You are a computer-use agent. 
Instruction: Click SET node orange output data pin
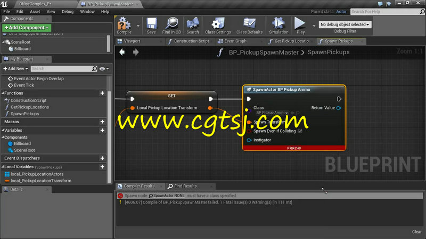click(210, 108)
